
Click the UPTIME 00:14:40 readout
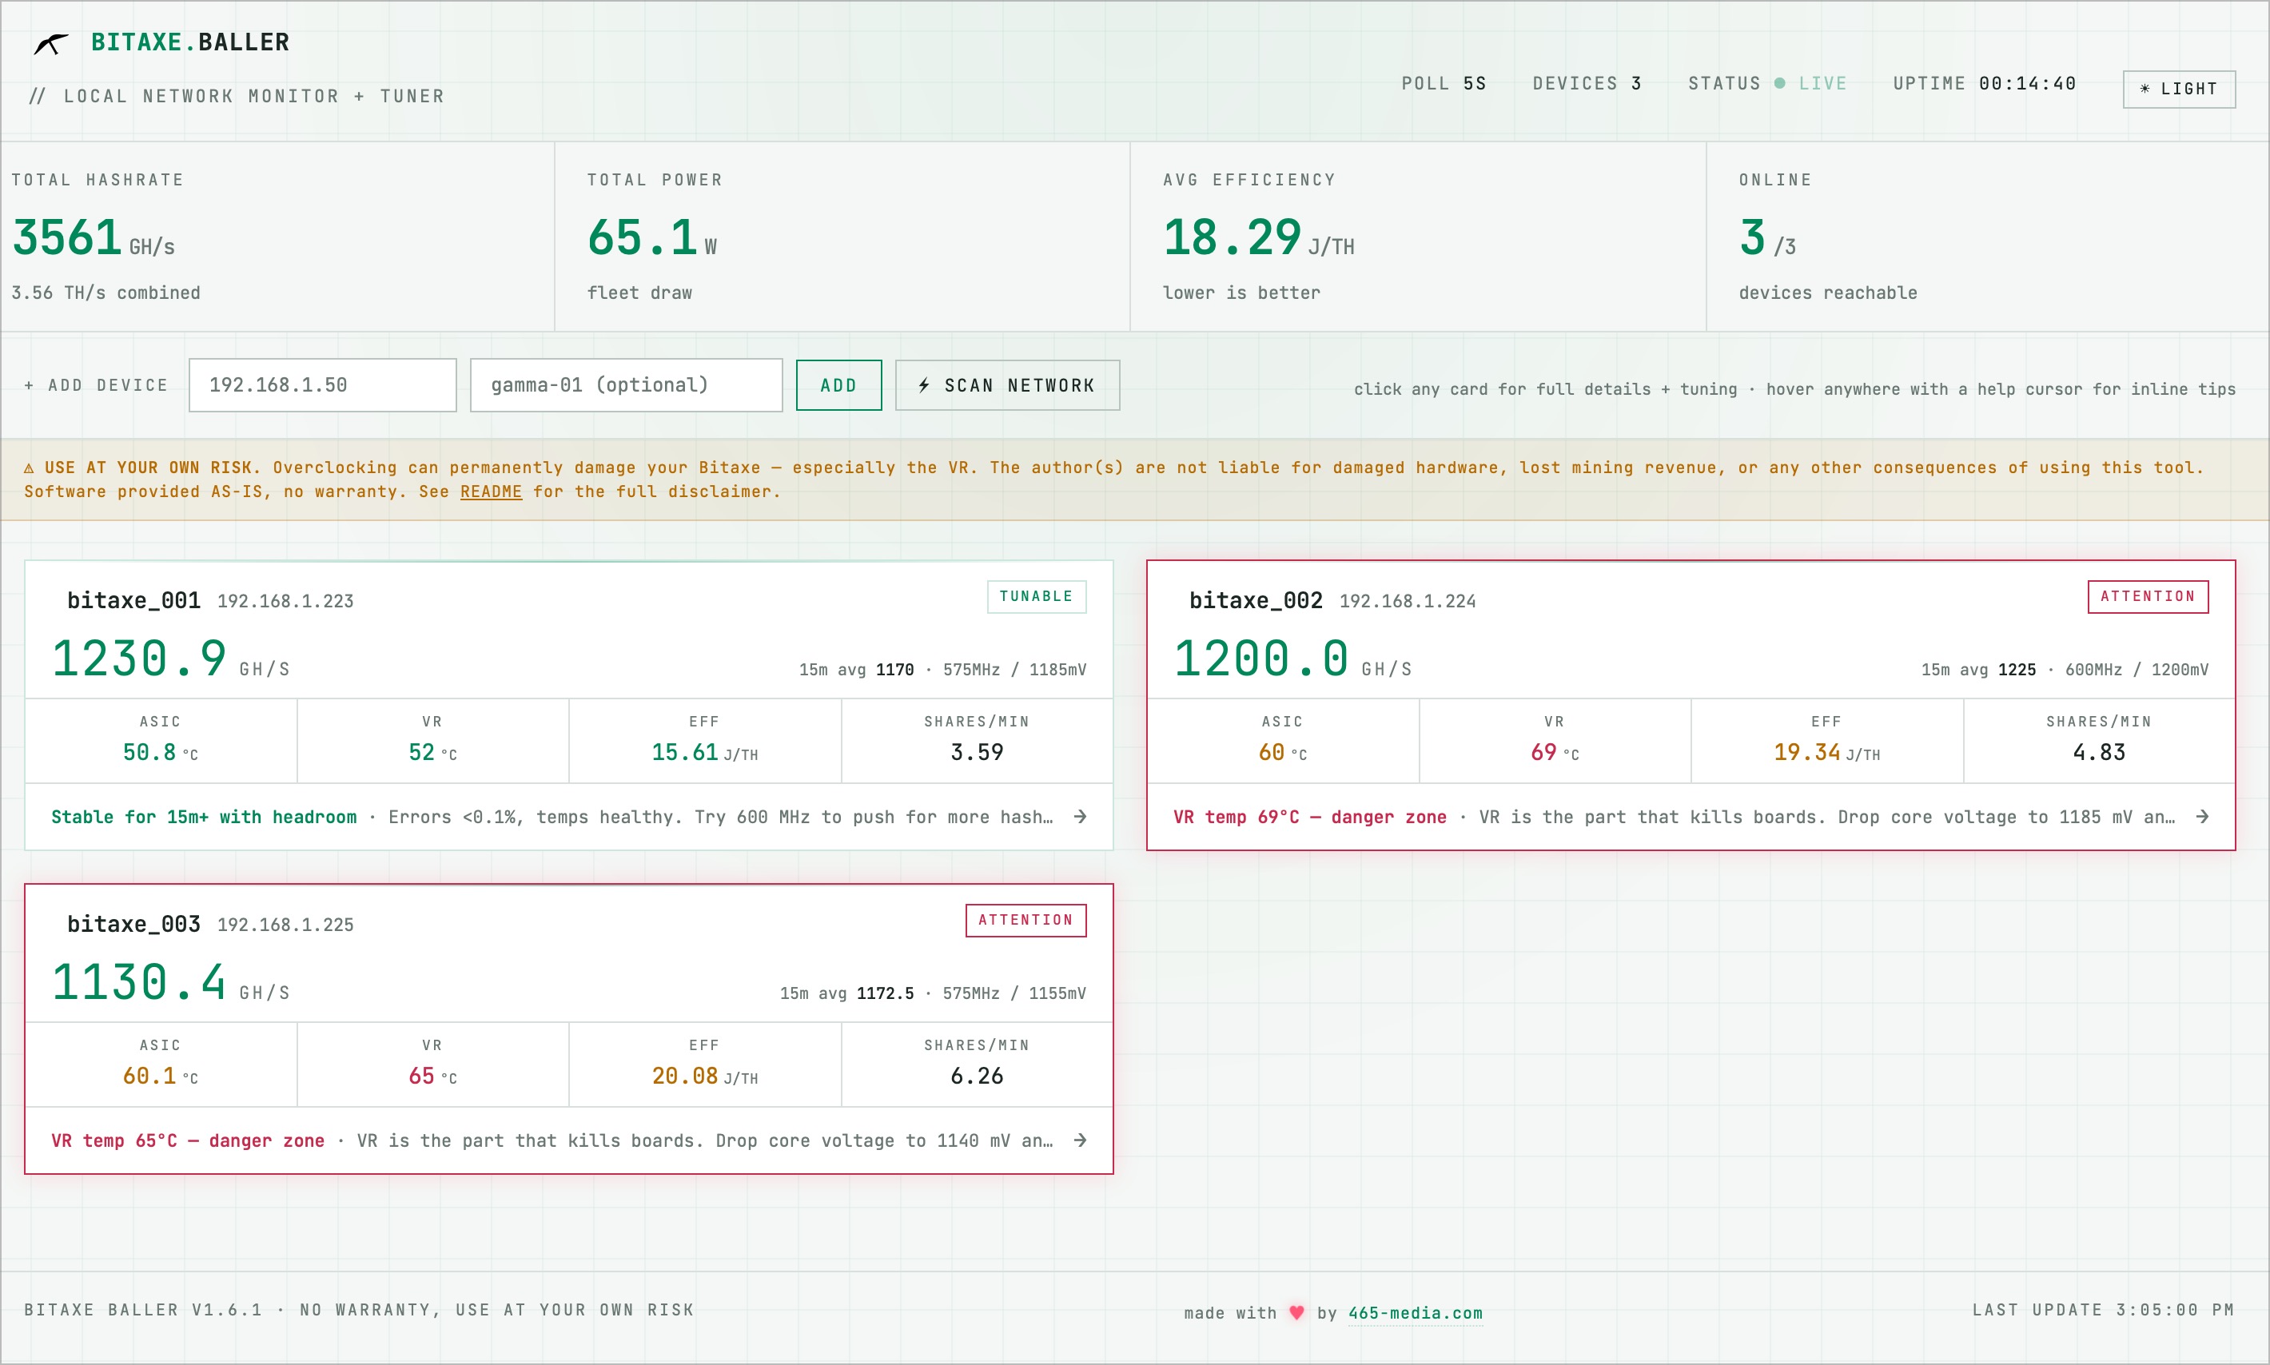[x=1985, y=84]
